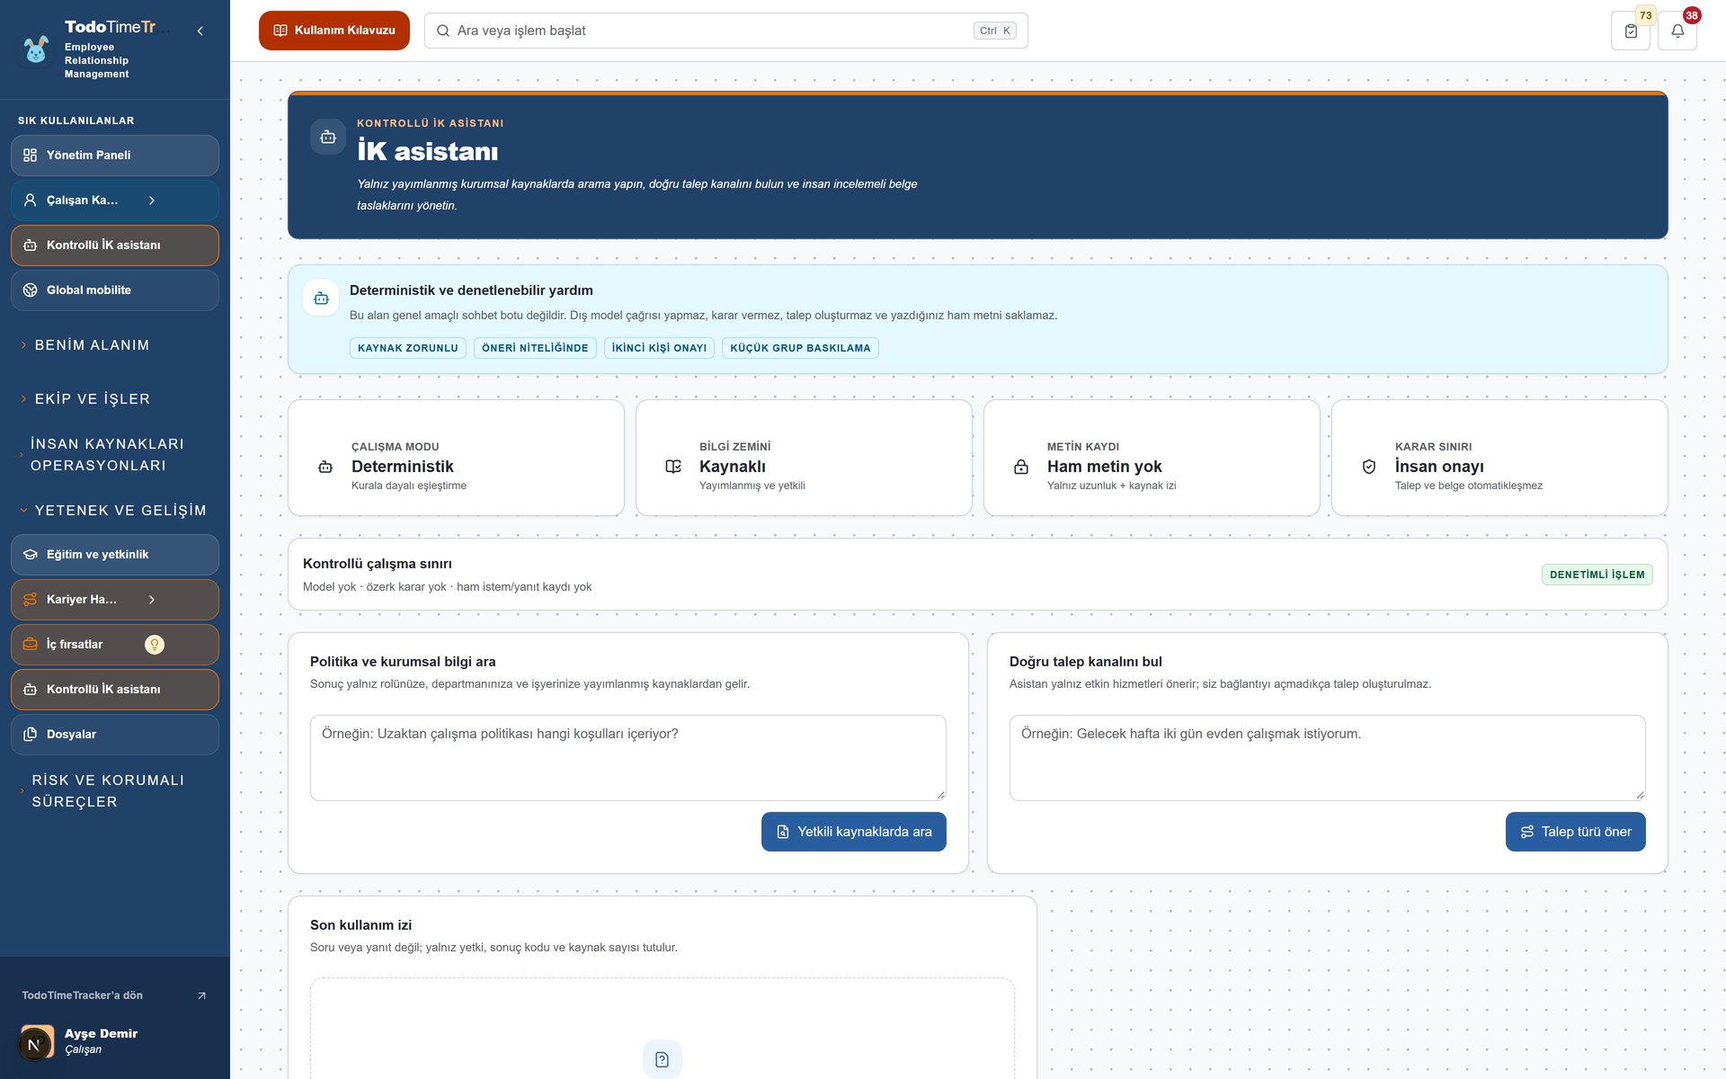
Task: Open the clipboard tasks icon with badge 73
Action: click(1631, 31)
